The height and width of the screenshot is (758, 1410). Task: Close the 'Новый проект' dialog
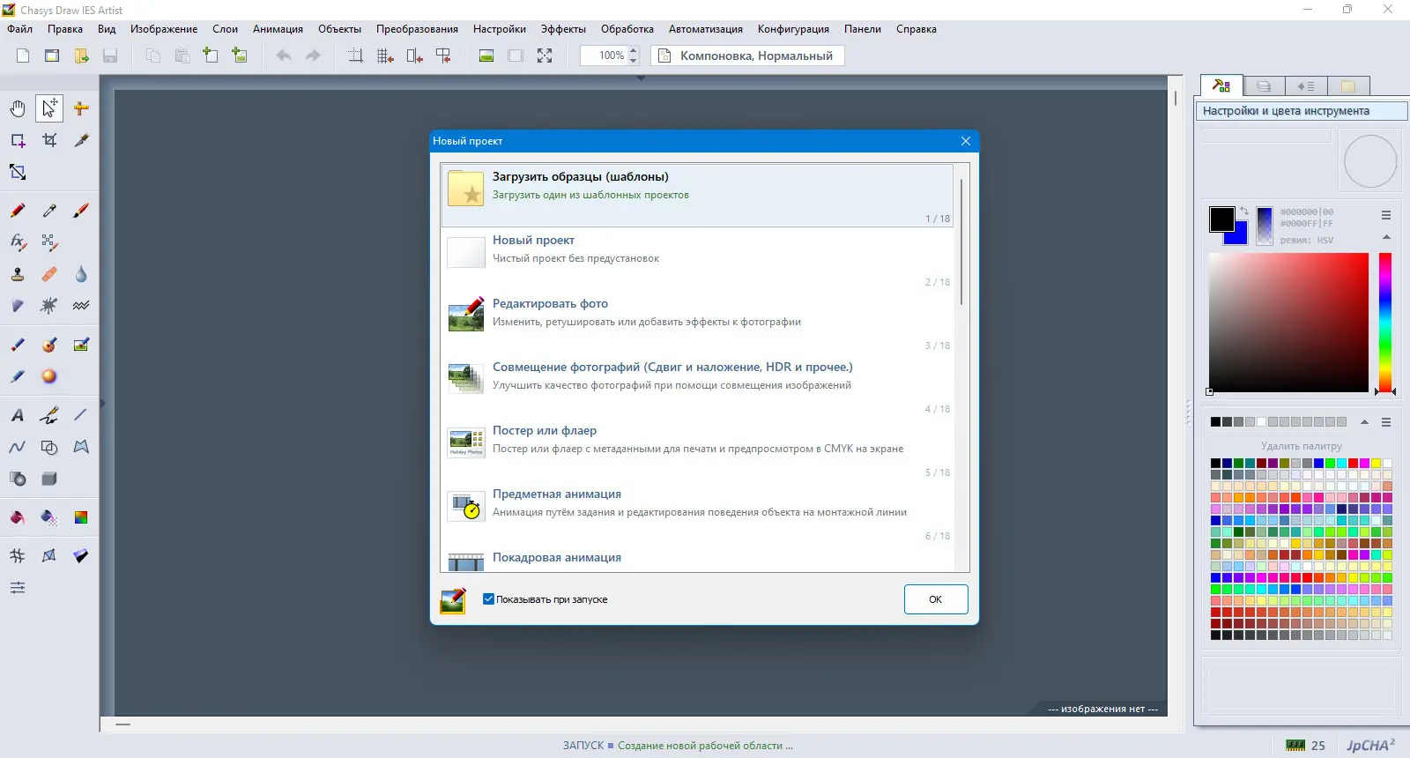pos(966,141)
